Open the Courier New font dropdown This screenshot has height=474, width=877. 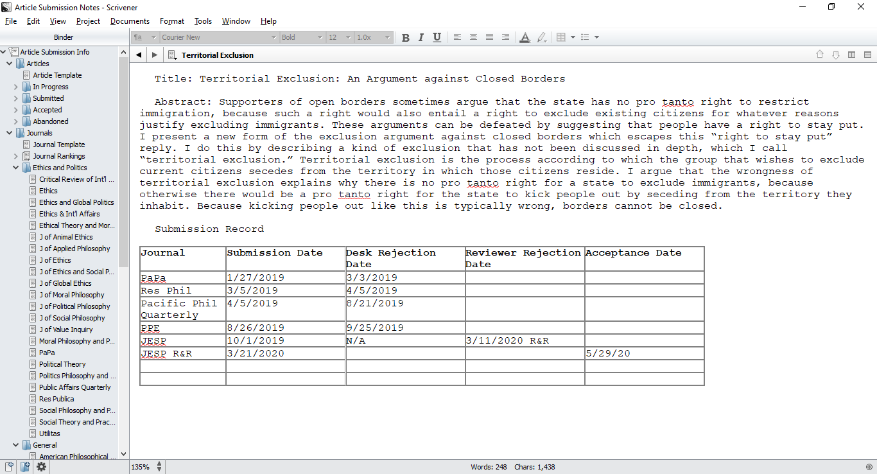(219, 37)
